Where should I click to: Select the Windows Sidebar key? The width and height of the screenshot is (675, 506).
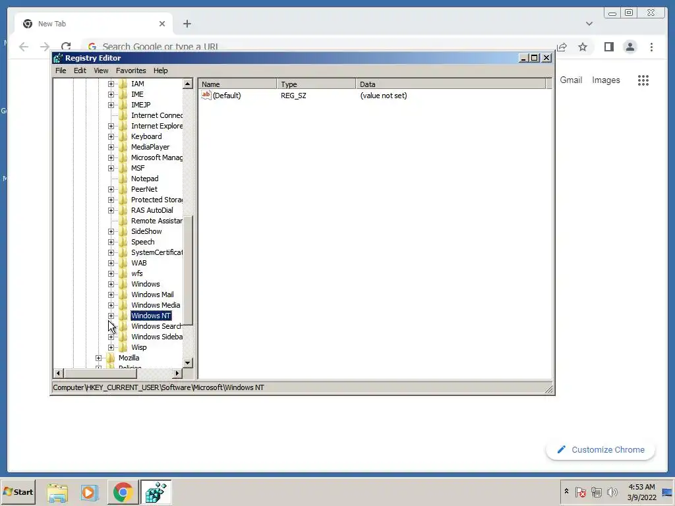point(157,337)
